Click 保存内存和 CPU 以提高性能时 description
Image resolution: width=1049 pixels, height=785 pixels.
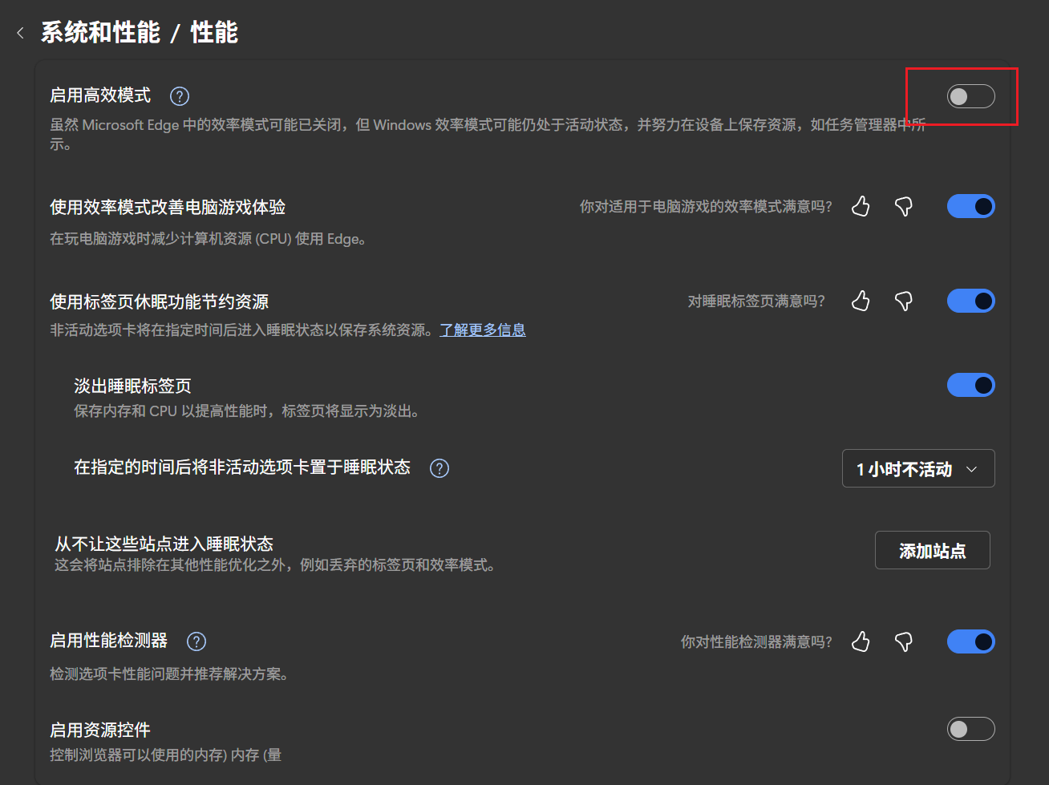247,411
